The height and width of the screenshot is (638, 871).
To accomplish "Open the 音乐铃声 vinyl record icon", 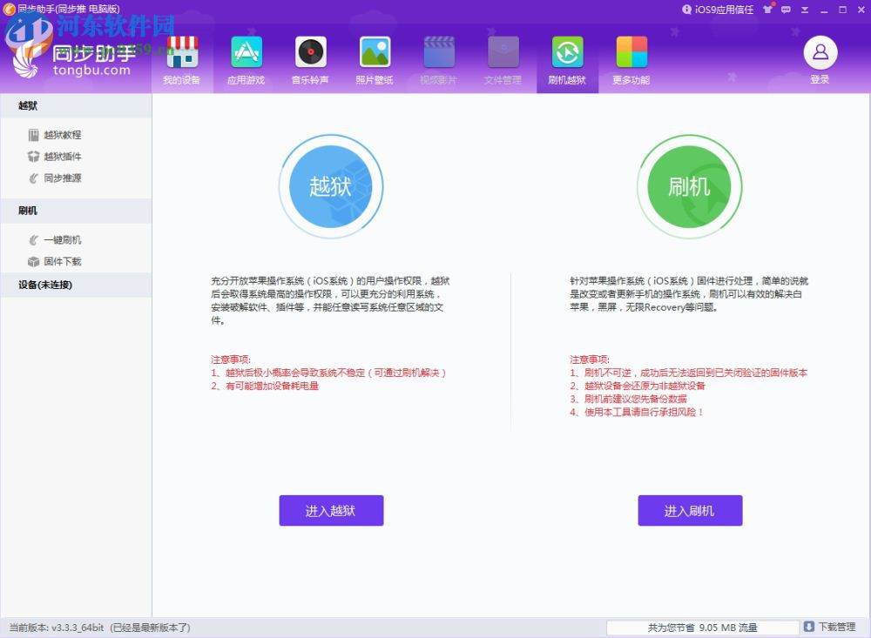I will click(311, 52).
